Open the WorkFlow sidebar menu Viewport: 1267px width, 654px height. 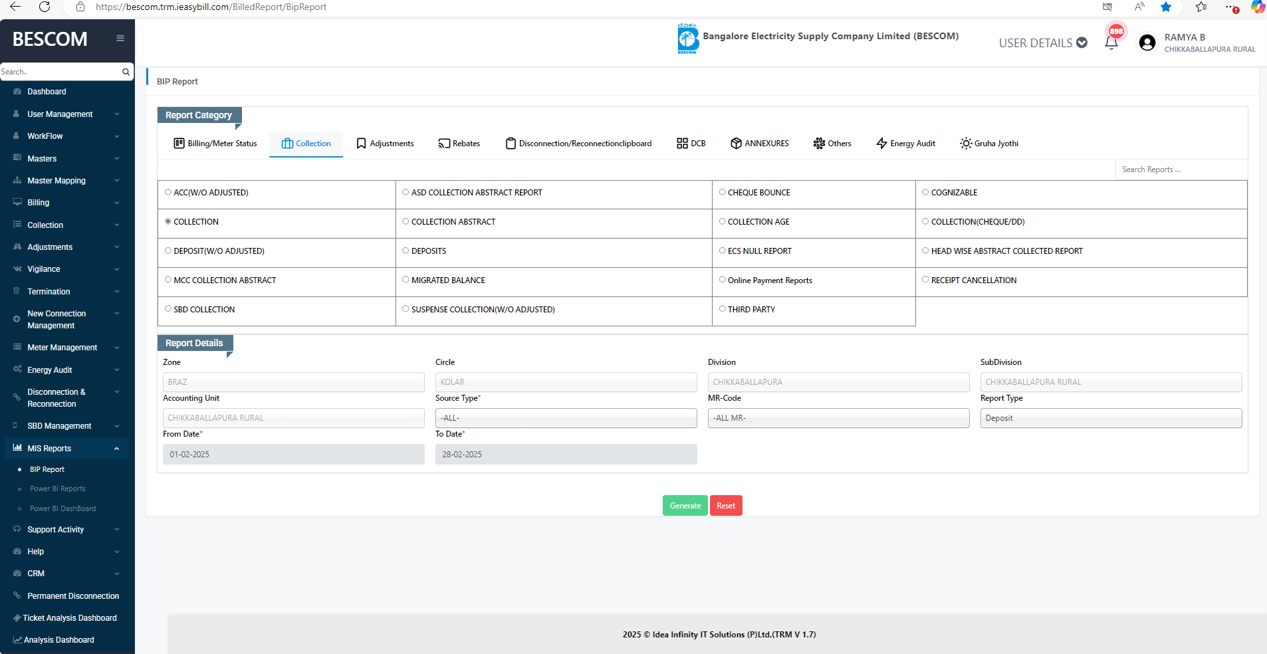[x=66, y=136]
